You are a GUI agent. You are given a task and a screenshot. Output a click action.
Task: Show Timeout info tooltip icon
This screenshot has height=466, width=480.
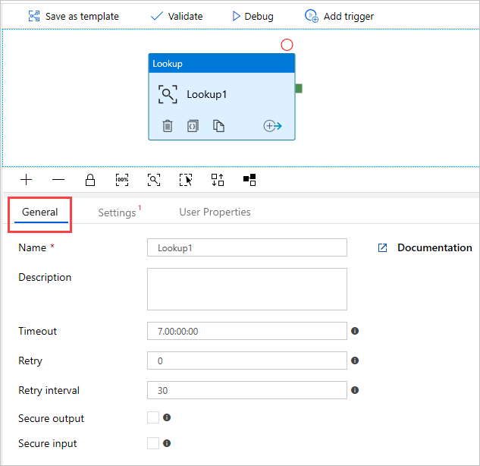355,331
